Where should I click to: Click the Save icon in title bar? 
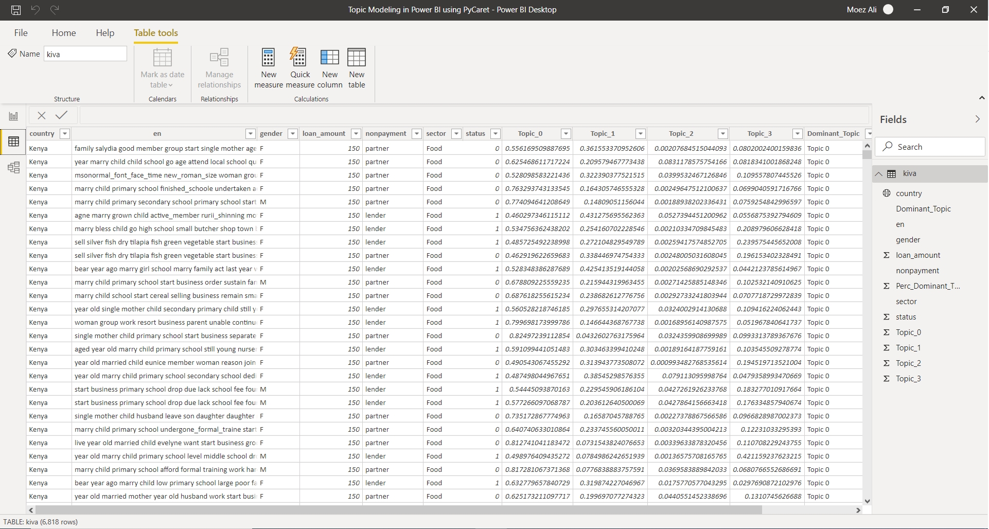point(16,10)
